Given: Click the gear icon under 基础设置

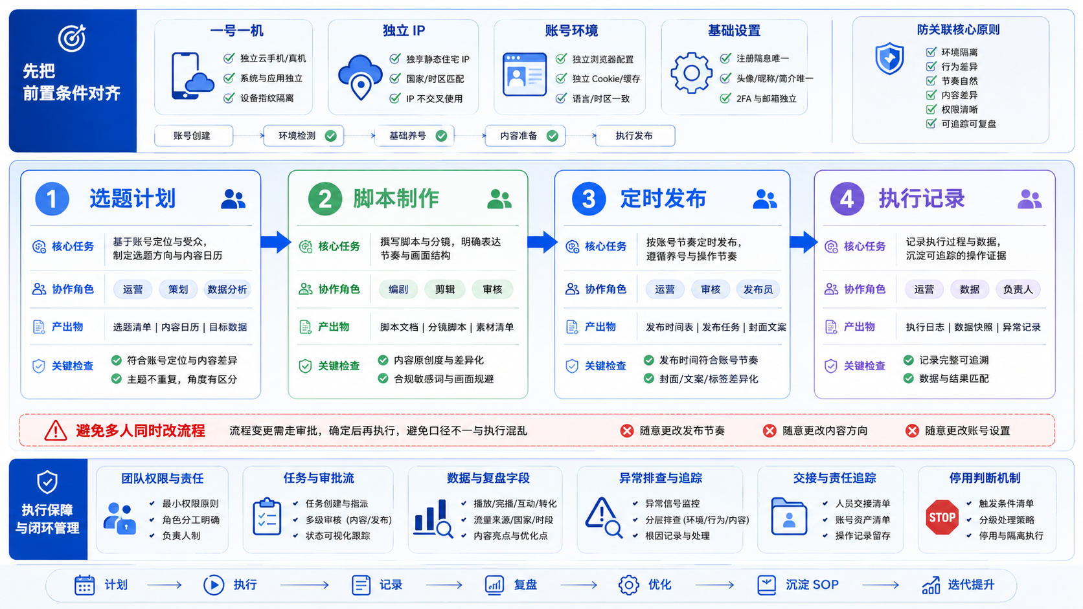Looking at the screenshot, I should pos(691,73).
